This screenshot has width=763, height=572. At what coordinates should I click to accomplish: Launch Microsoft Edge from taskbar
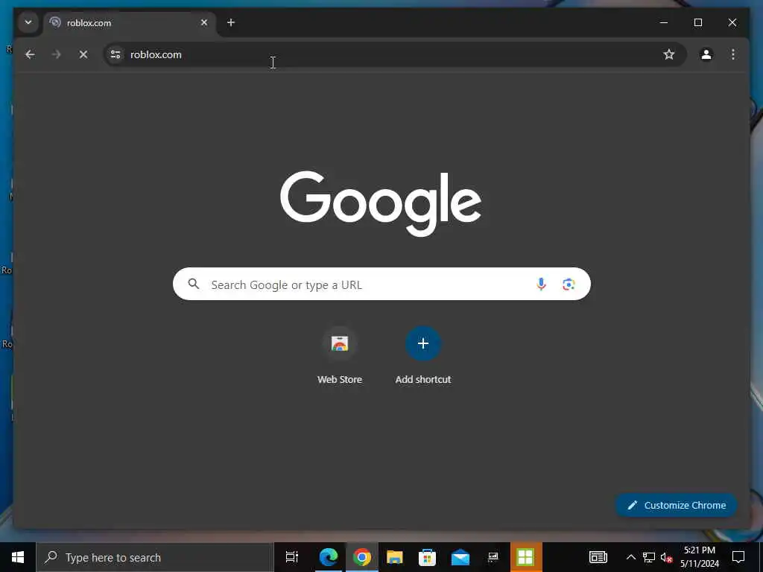329,557
